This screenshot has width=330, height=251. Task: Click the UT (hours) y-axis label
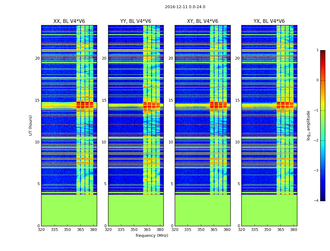pyautogui.click(x=31, y=125)
